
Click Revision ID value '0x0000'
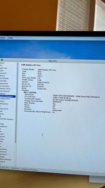pos(40,87)
